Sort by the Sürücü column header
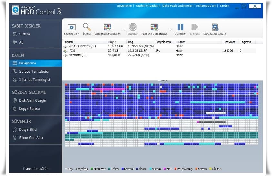Screen dimensions: 272x176 point(68,42)
